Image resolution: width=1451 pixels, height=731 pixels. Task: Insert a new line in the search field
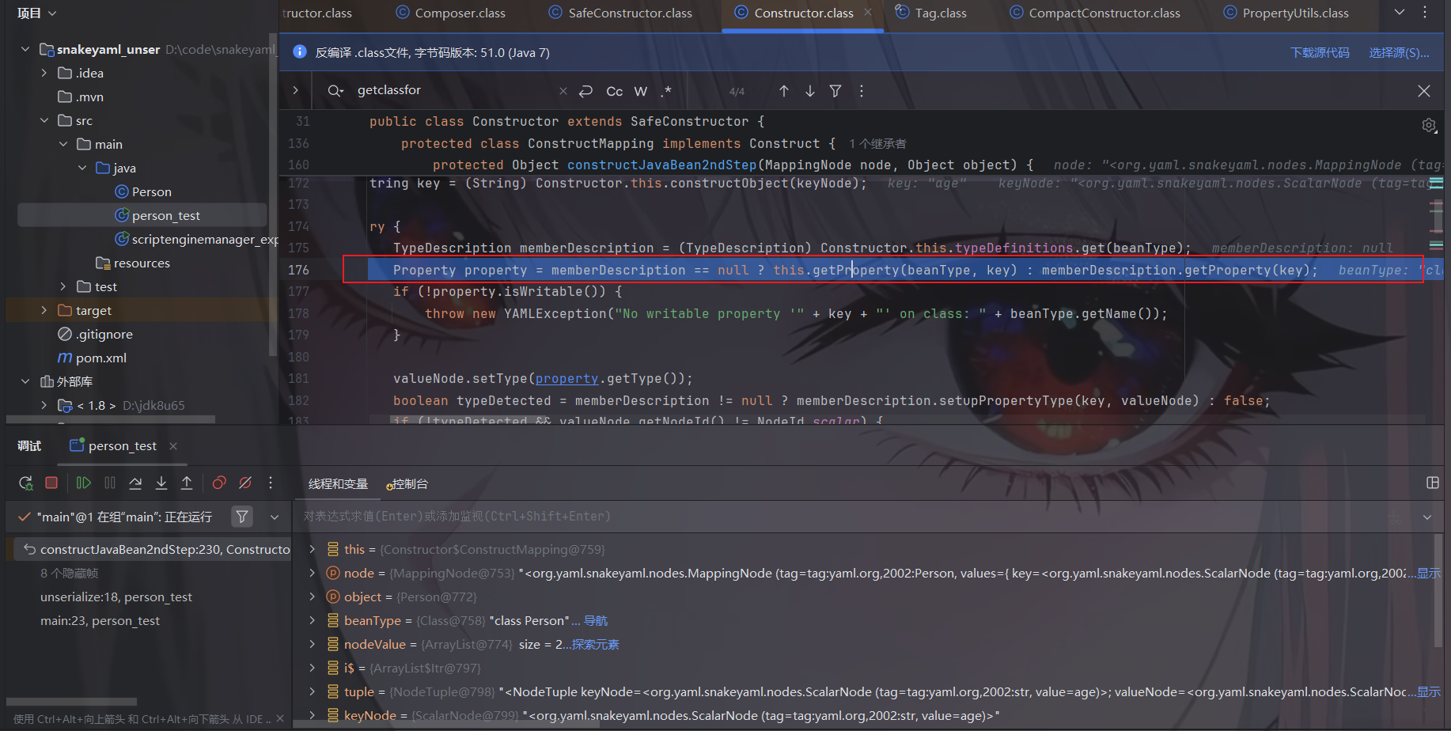tap(585, 91)
